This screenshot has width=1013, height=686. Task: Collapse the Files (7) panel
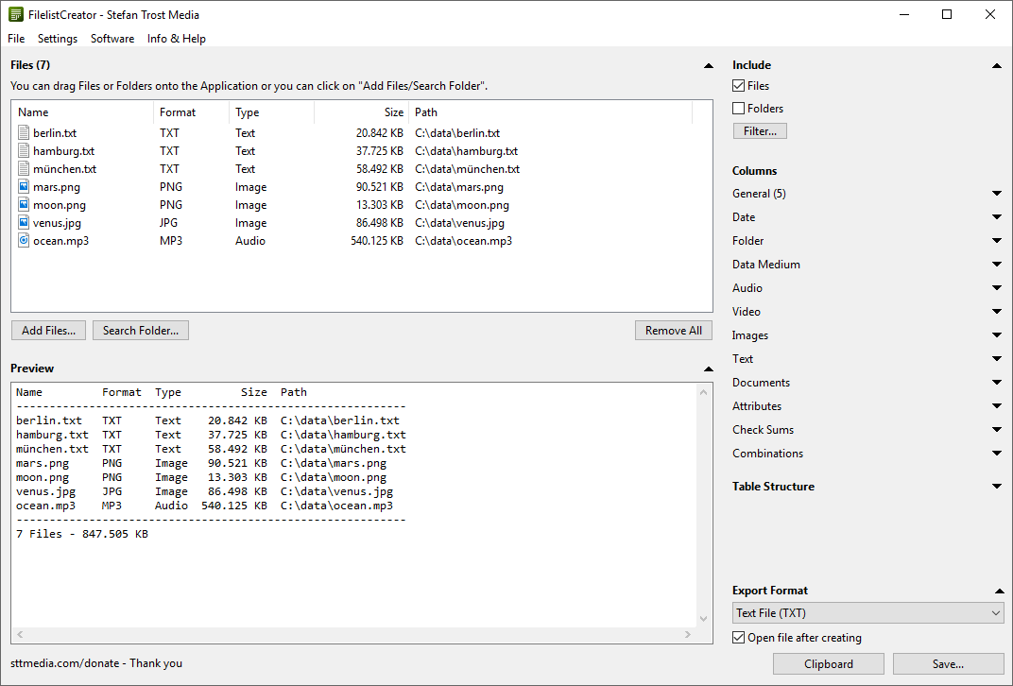(x=708, y=64)
